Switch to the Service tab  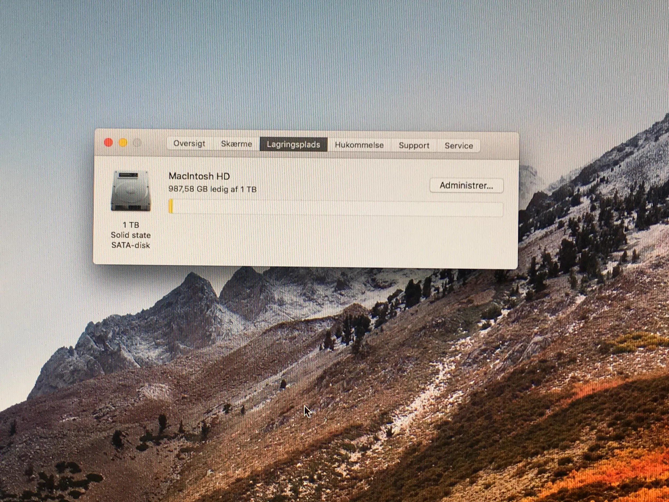pyautogui.click(x=459, y=146)
